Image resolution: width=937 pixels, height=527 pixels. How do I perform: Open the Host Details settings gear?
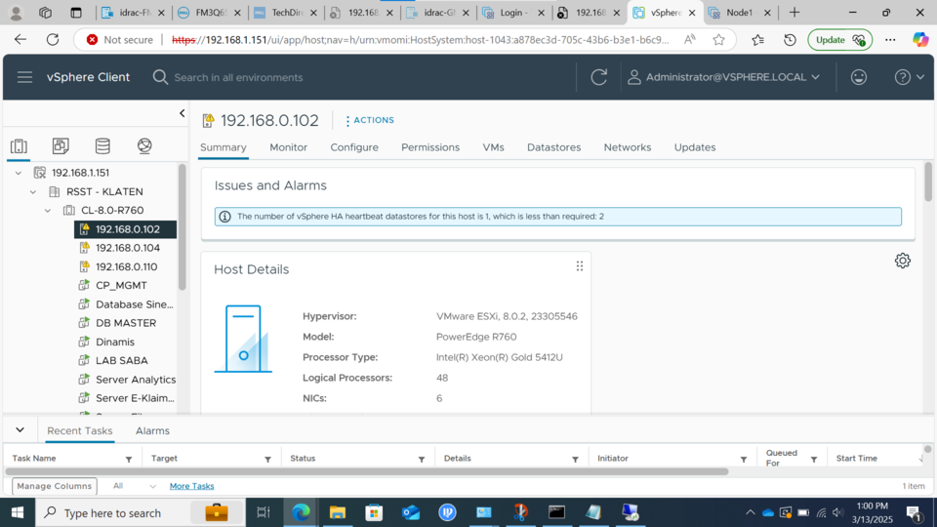click(903, 261)
